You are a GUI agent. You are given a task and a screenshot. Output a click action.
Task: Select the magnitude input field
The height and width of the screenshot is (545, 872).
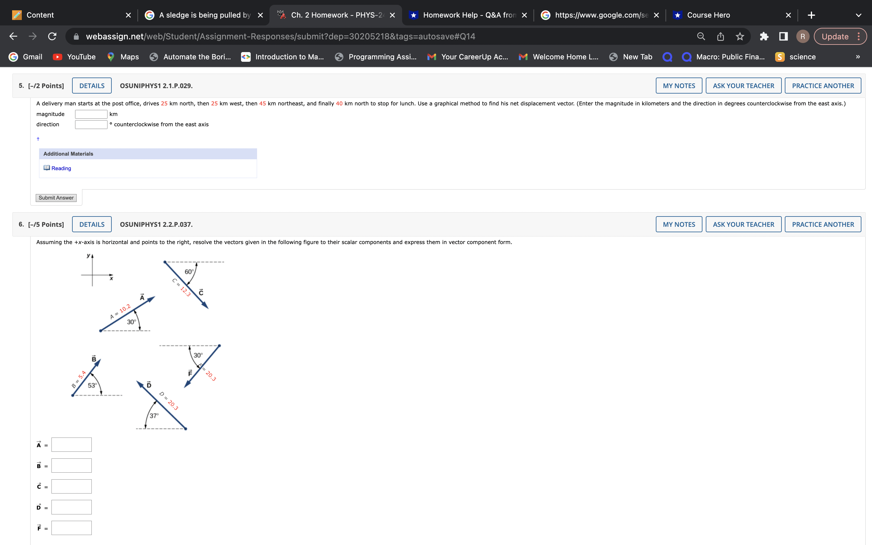(91, 114)
